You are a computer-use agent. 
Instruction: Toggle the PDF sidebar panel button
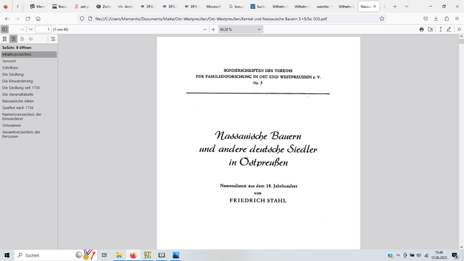pos(5,30)
